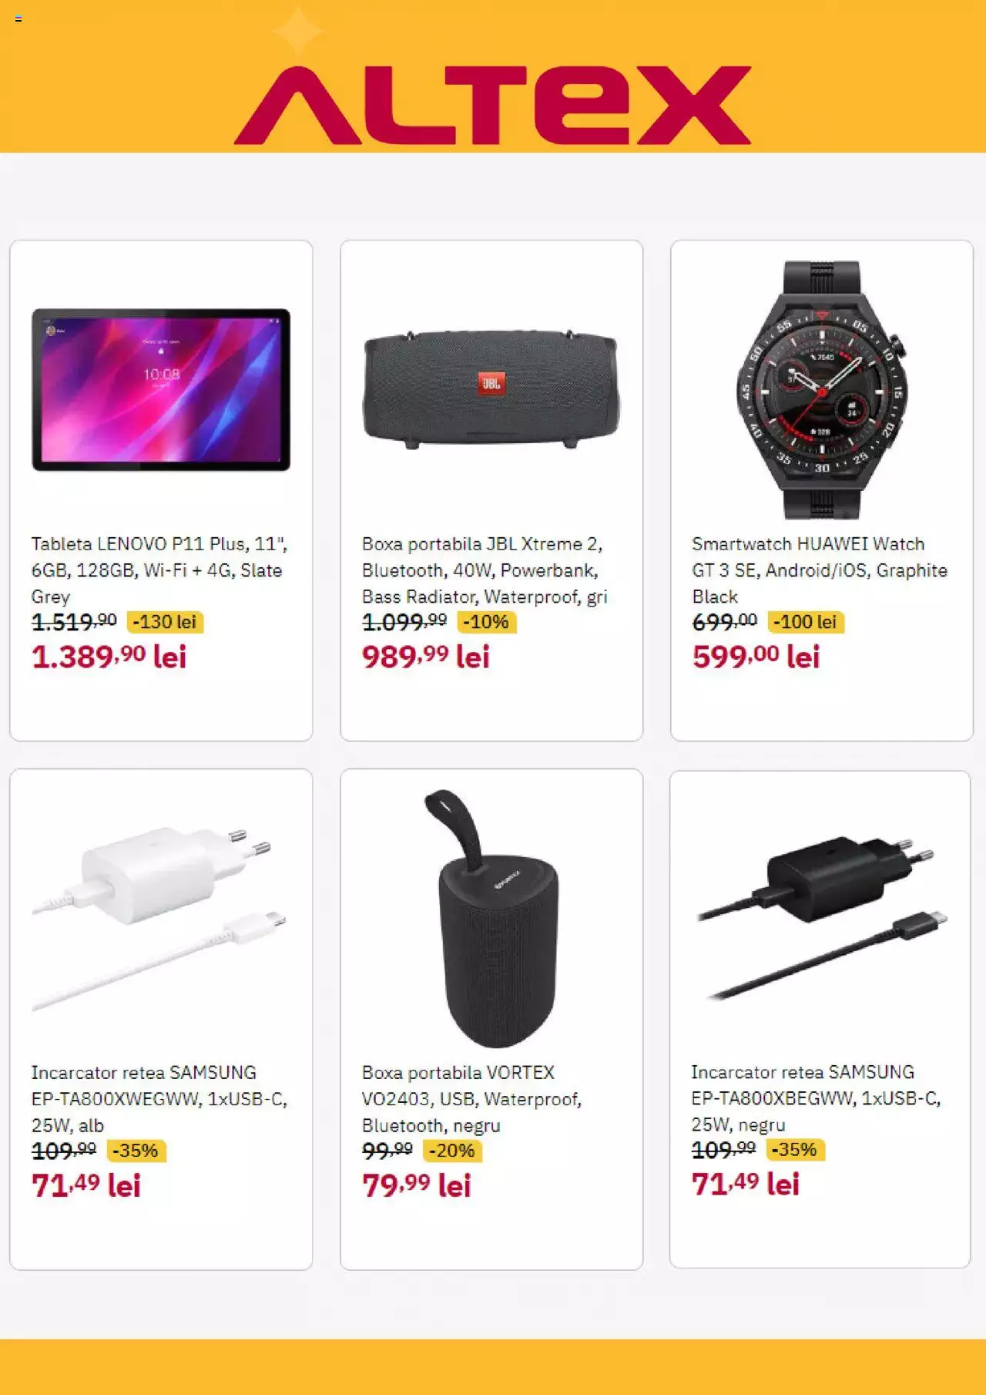This screenshot has height=1395, width=986.
Task: Open the Huawei Watch GT 3 SE image
Action: 822,389
